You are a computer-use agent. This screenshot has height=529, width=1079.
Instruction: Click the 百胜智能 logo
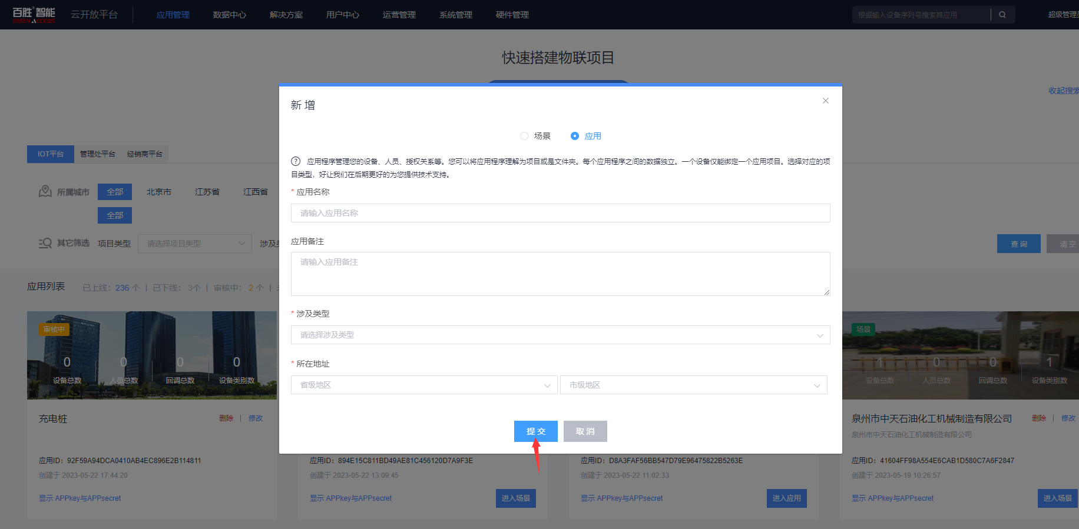pyautogui.click(x=34, y=15)
